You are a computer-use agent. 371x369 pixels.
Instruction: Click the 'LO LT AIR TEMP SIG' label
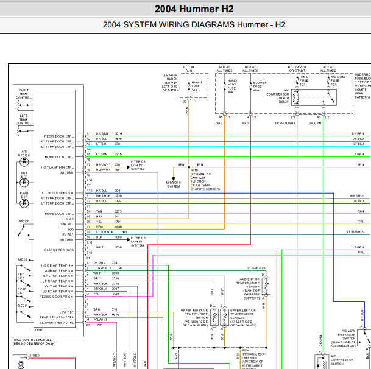click(58, 286)
